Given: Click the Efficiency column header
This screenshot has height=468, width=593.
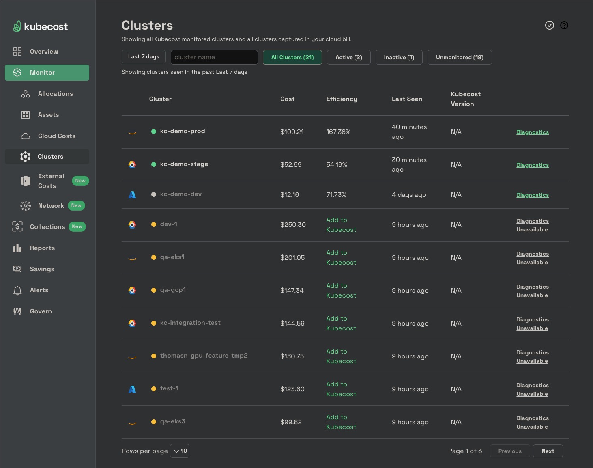Looking at the screenshot, I should [342, 99].
